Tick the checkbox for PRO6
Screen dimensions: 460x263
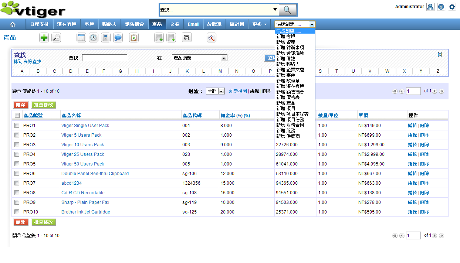[x=17, y=174]
